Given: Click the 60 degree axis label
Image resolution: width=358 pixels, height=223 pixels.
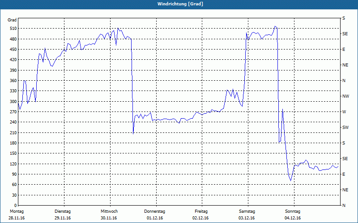Looking at the screenshot, I should click(14, 185).
